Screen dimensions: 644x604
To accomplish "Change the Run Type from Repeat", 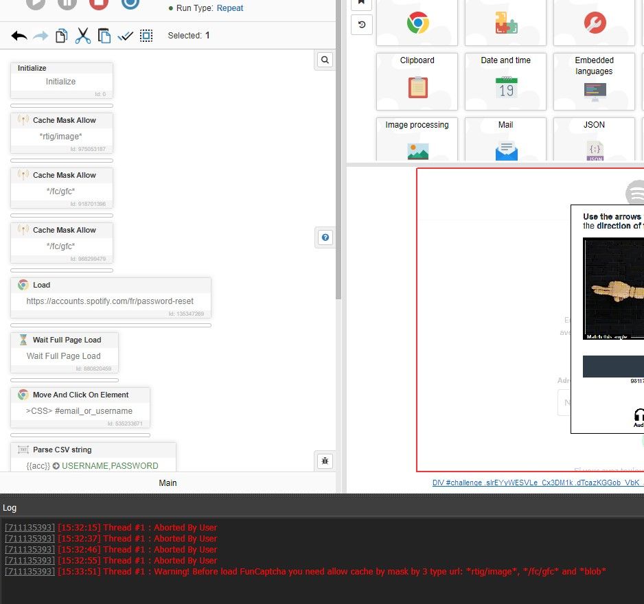I will [229, 8].
